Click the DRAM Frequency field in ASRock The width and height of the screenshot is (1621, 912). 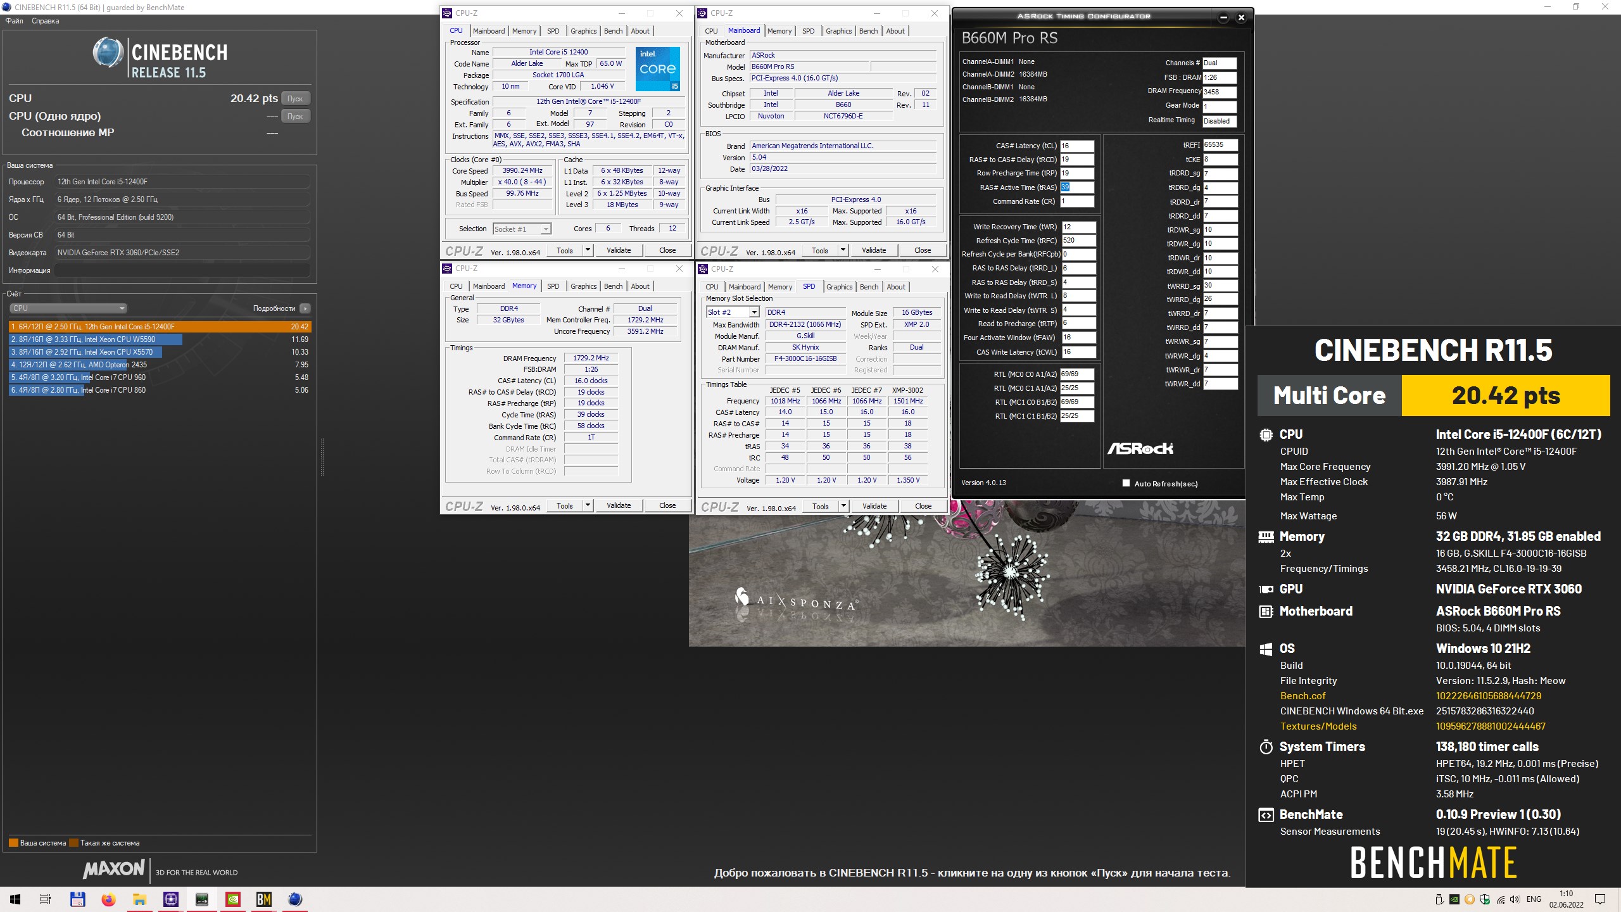point(1220,92)
